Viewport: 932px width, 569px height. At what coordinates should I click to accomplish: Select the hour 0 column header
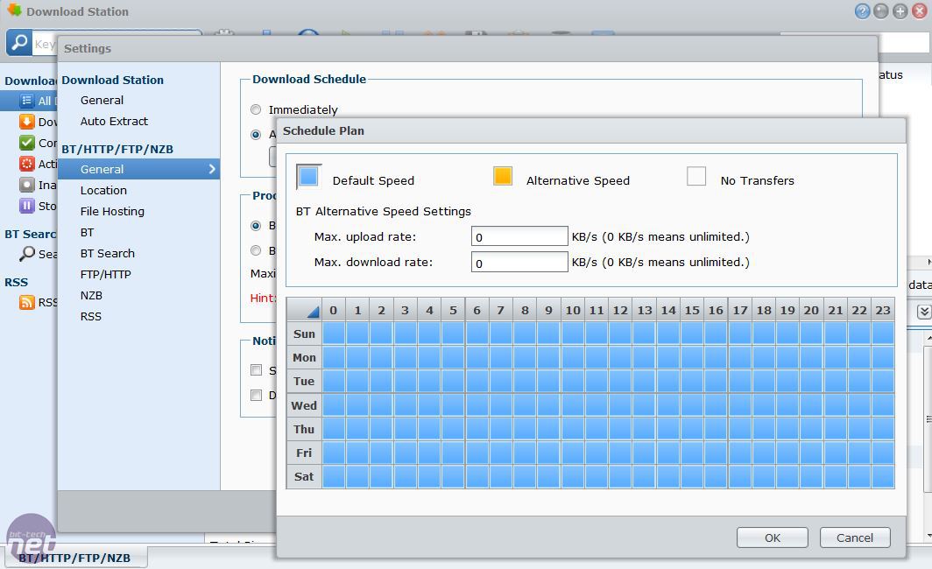(x=334, y=310)
